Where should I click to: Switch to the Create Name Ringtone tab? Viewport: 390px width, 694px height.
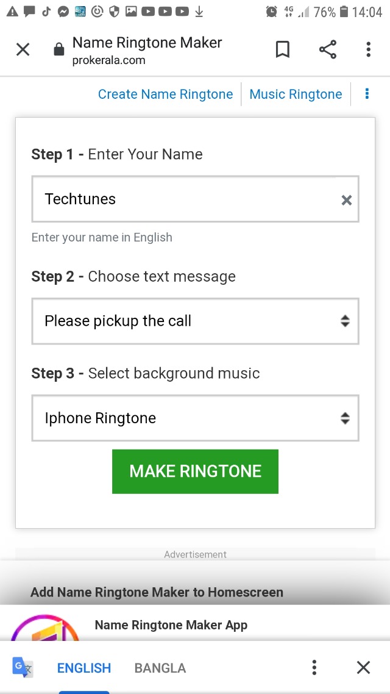pos(165,95)
